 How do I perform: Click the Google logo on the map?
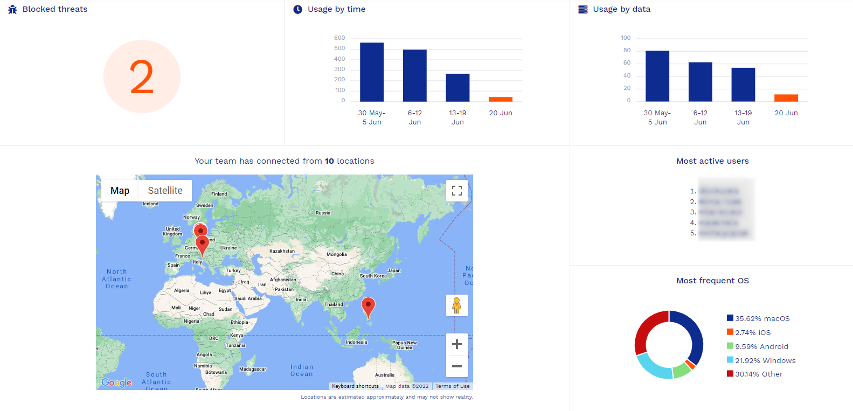(x=116, y=382)
